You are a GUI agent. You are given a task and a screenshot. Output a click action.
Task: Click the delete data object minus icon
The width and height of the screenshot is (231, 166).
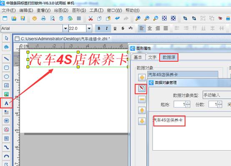[142, 99]
